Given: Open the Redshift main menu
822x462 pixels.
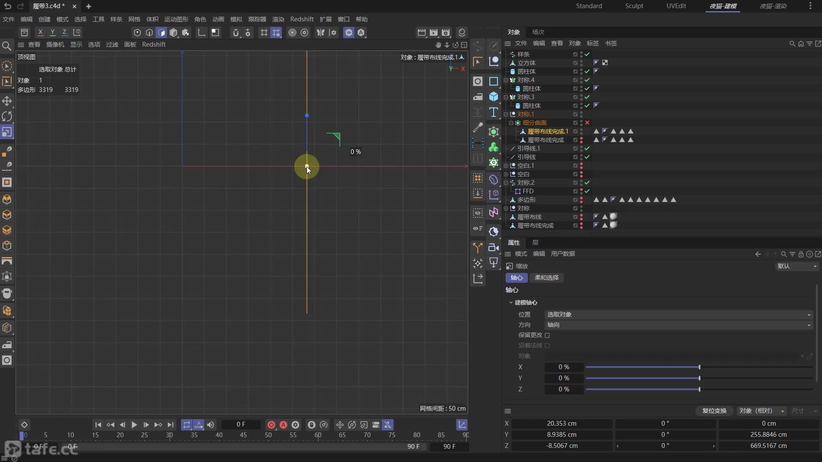Looking at the screenshot, I should (x=302, y=19).
